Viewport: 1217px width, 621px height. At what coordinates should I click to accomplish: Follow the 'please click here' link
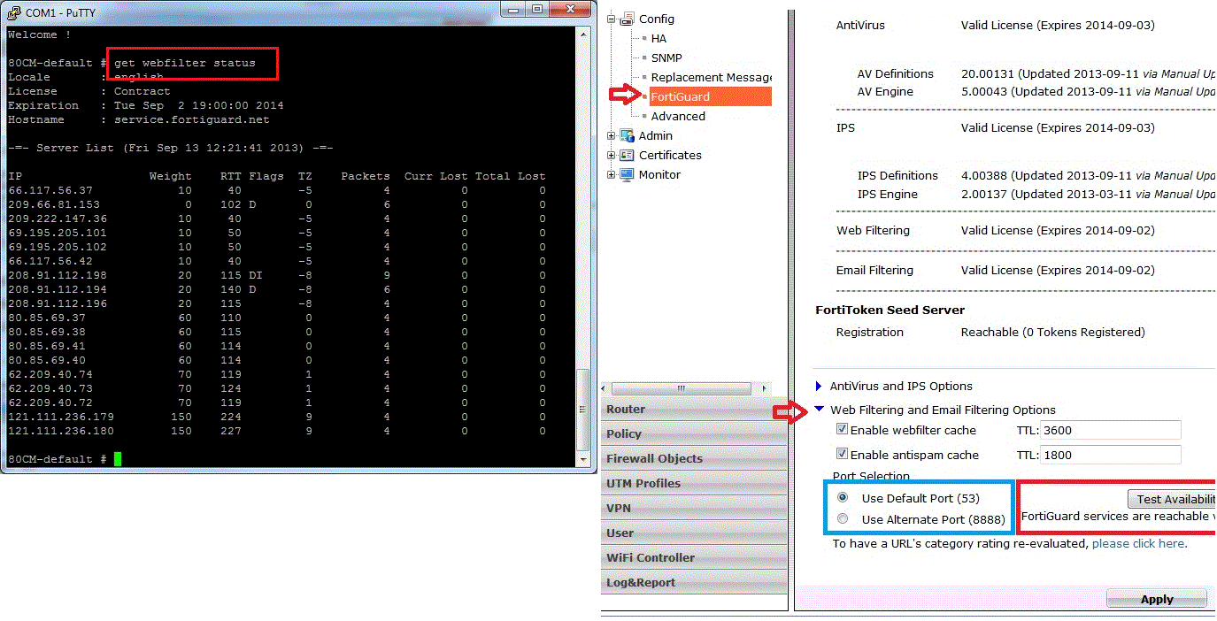point(1138,543)
